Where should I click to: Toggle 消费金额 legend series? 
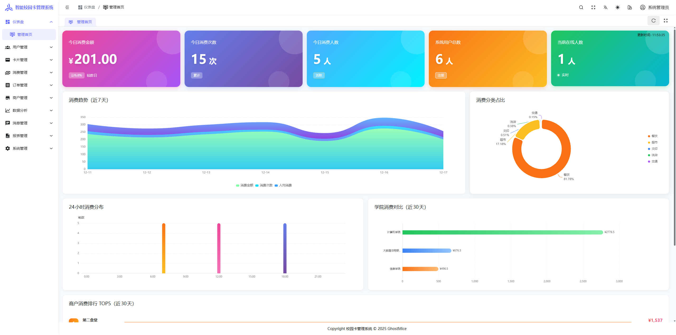coord(245,185)
